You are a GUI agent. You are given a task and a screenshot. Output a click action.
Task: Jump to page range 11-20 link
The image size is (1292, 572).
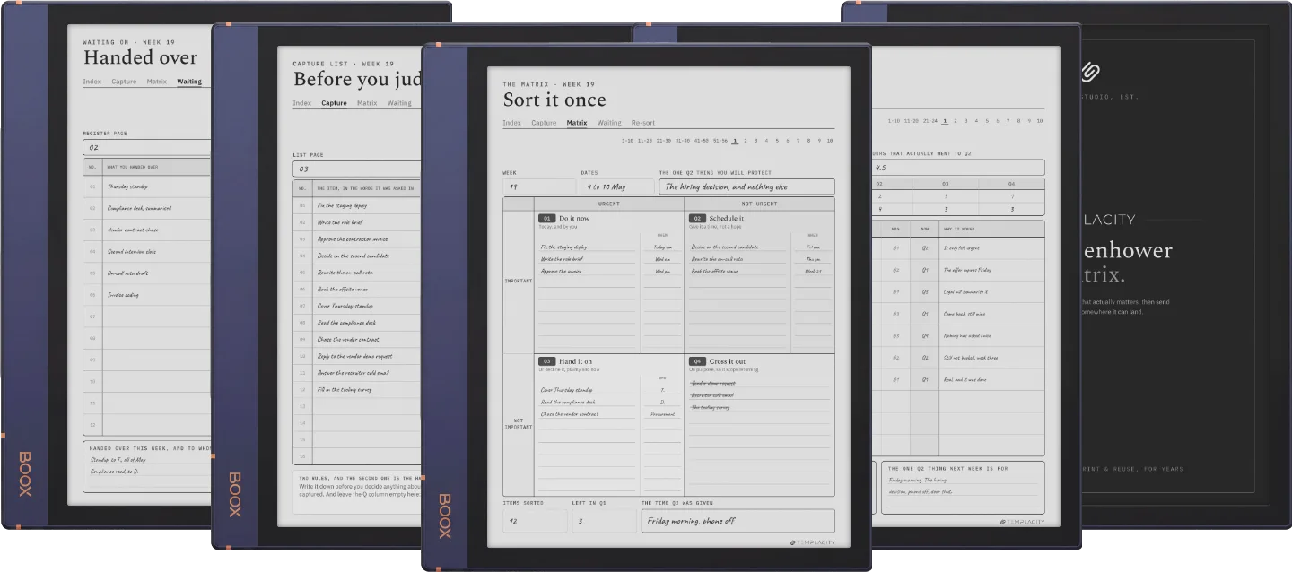(645, 141)
